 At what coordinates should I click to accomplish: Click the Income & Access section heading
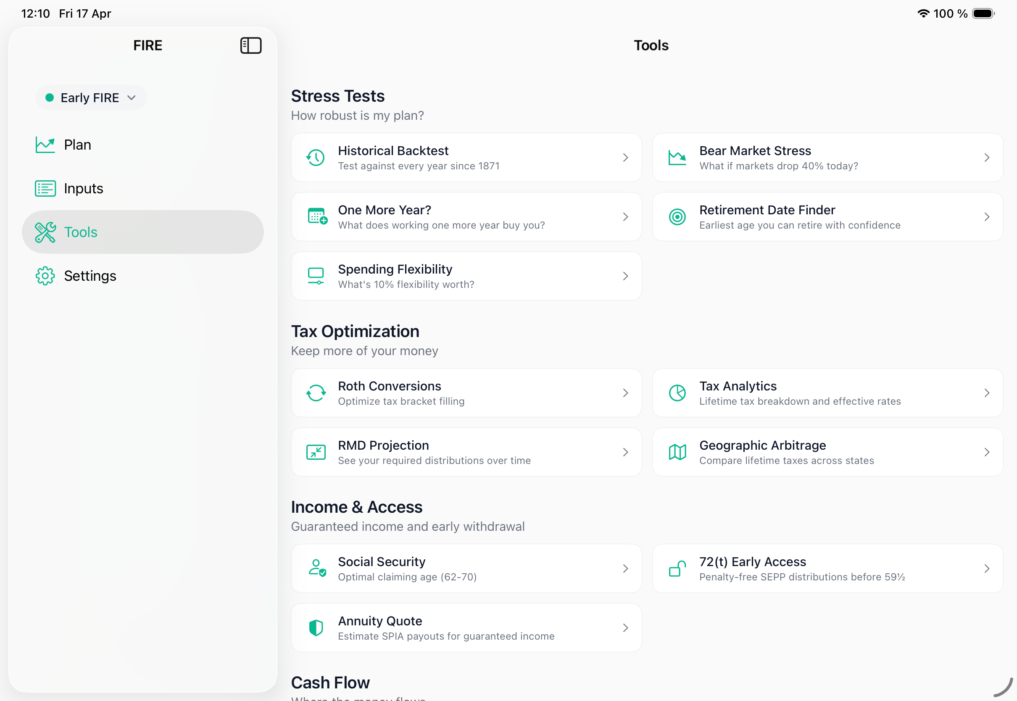[x=356, y=507]
